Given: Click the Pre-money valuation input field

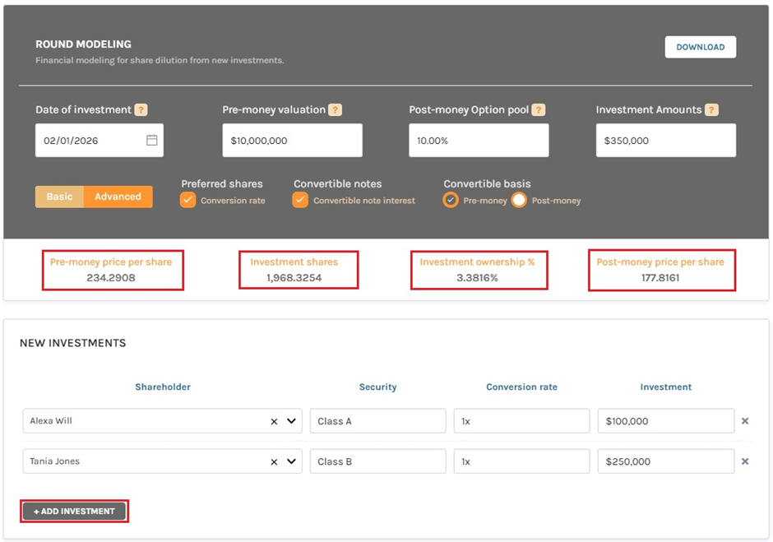Looking at the screenshot, I should (x=292, y=141).
